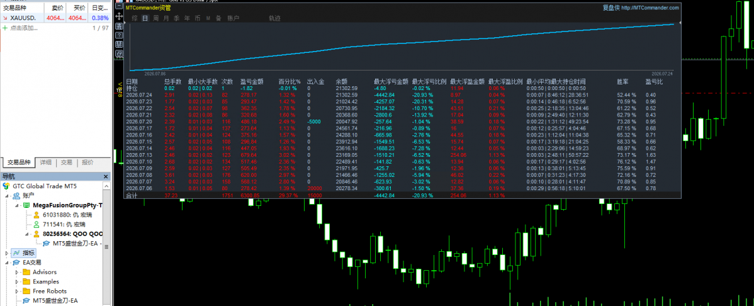Click the 账户 group icon in the navigator
Image resolution: width=754 pixels, height=306 pixels.
pos(17,195)
